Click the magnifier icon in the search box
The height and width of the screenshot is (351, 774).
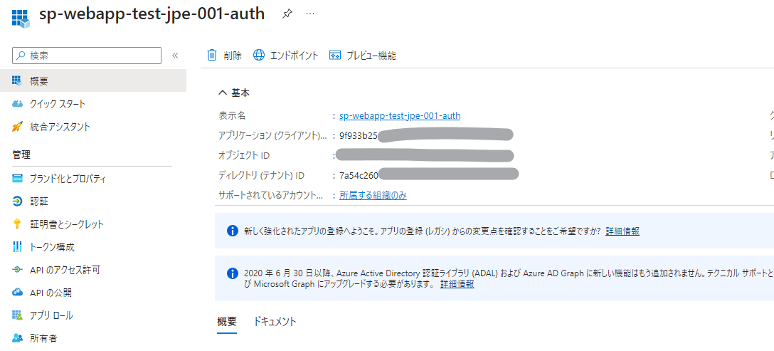pyautogui.click(x=21, y=56)
